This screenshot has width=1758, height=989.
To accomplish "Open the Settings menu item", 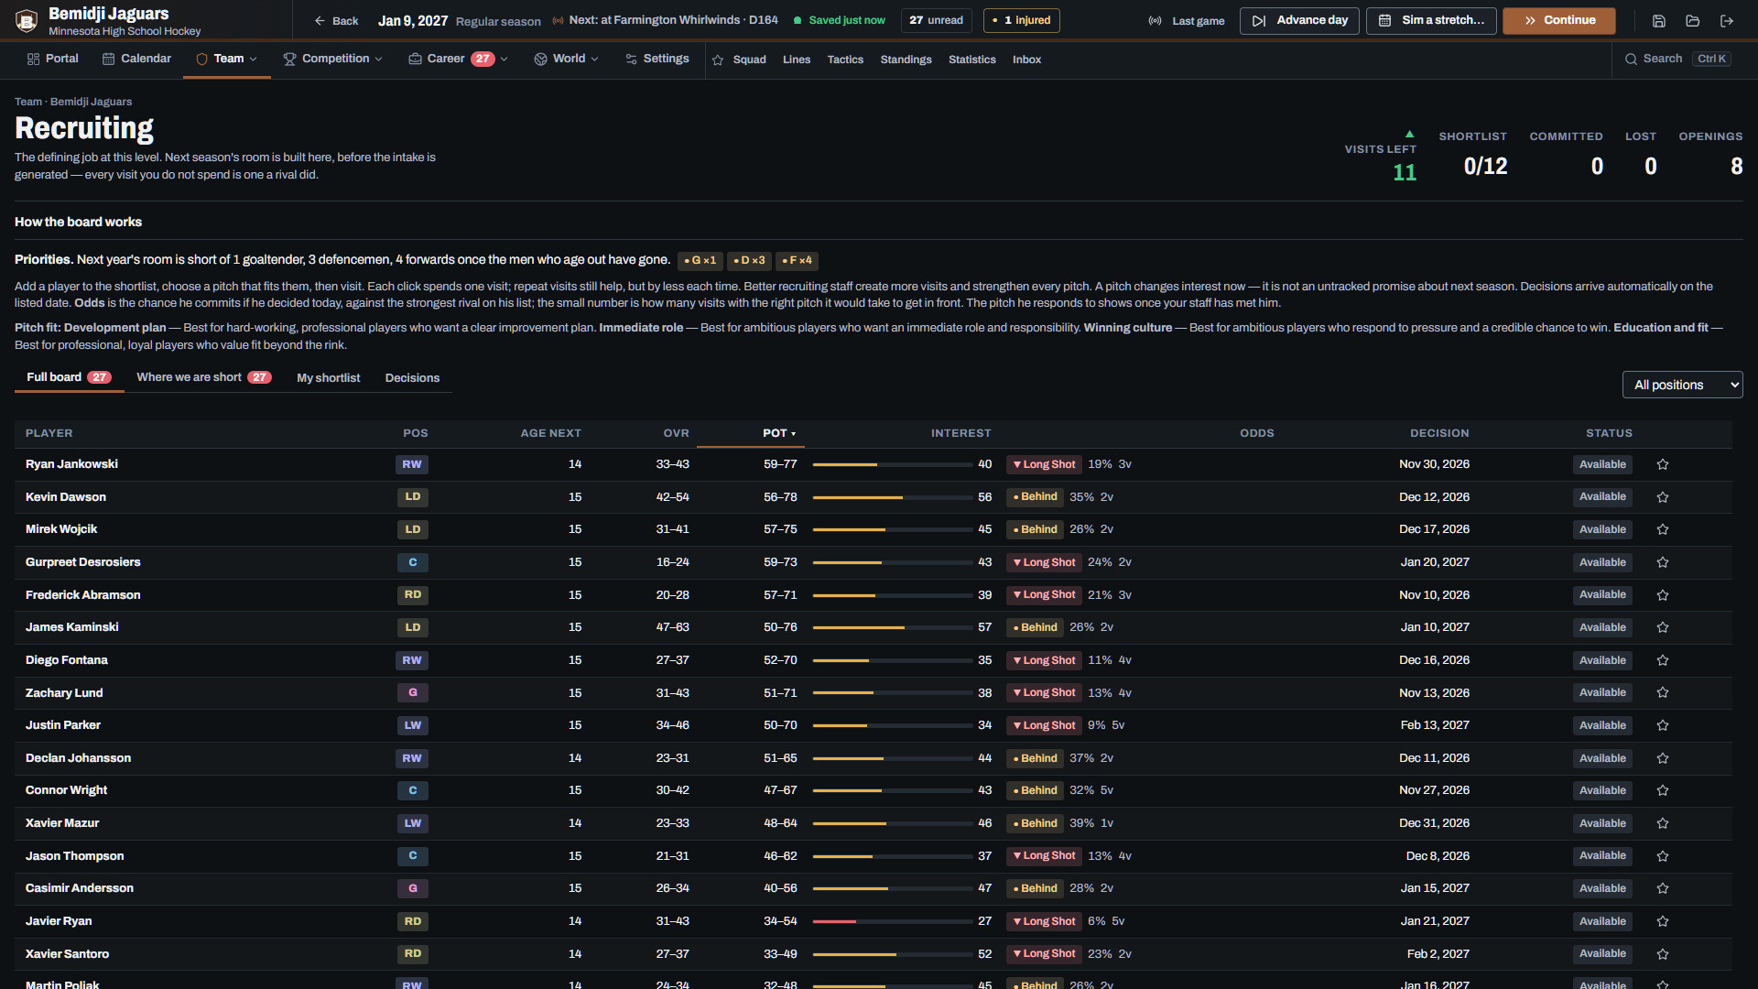I will (x=657, y=59).
